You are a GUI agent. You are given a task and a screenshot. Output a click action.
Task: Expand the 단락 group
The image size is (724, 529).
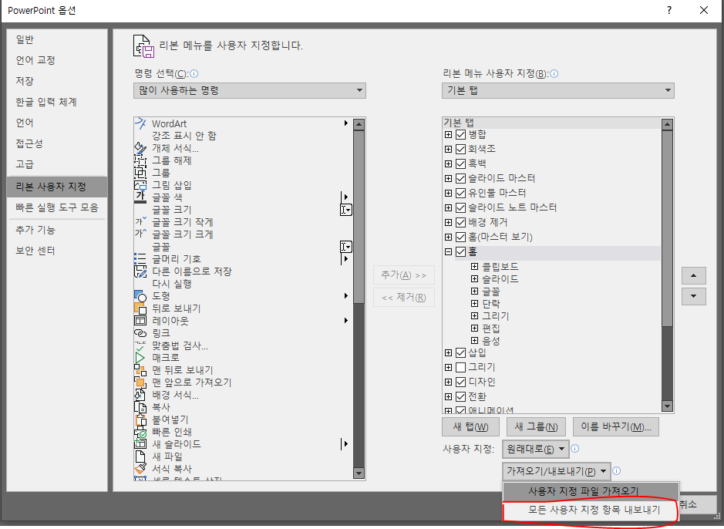click(x=474, y=303)
